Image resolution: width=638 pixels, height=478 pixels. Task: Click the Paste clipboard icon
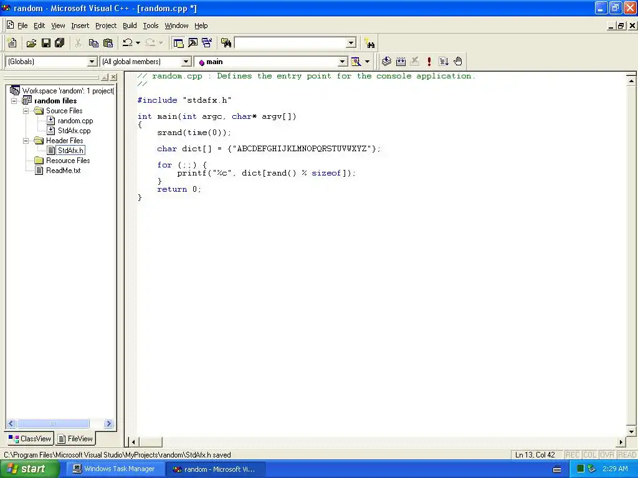tap(108, 43)
